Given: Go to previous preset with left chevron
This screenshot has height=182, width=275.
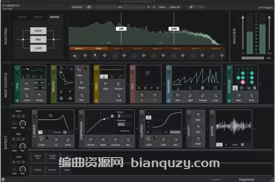Looking at the screenshot, I should point(148,7).
